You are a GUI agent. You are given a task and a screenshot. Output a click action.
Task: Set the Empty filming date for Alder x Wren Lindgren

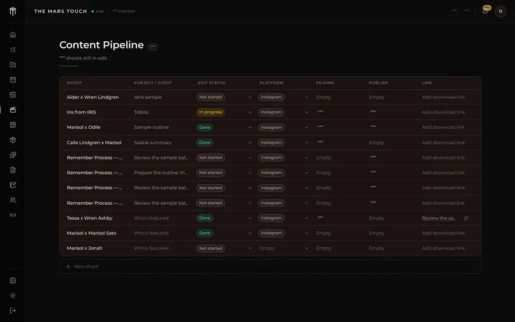324,97
